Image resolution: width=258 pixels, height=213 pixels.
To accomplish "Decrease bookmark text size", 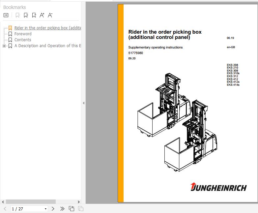I will (50, 15).
